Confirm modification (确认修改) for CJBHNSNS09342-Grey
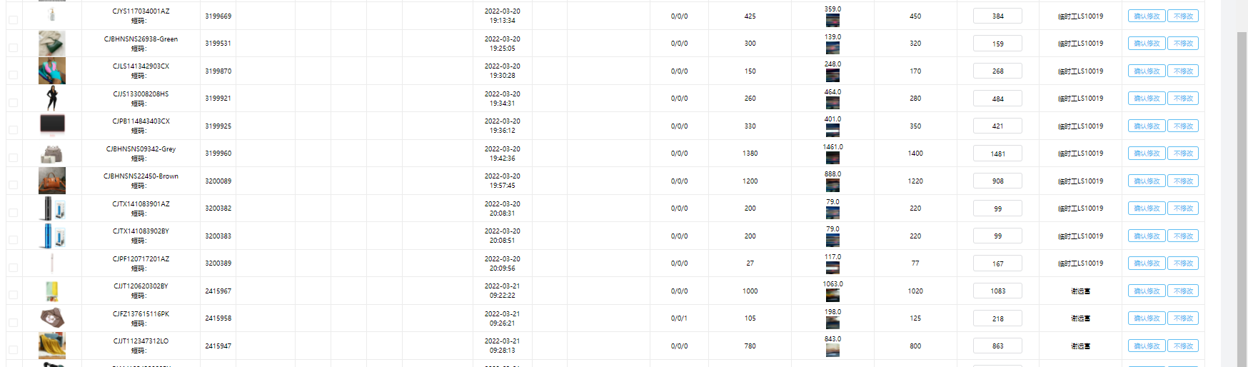 [x=1147, y=154]
